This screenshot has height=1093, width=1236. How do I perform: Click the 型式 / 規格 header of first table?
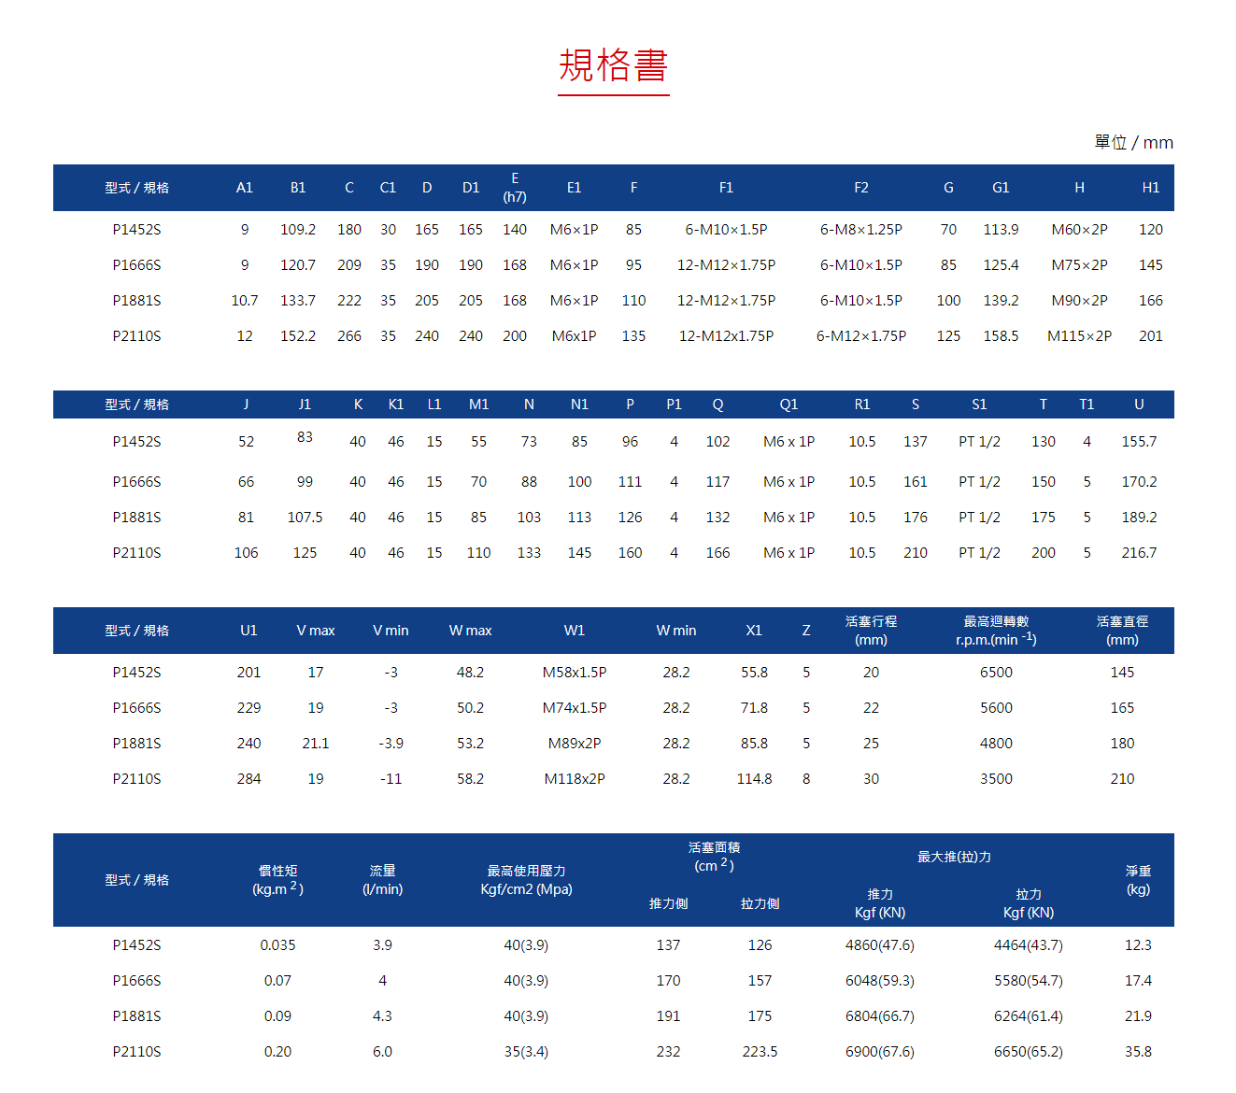137,188
